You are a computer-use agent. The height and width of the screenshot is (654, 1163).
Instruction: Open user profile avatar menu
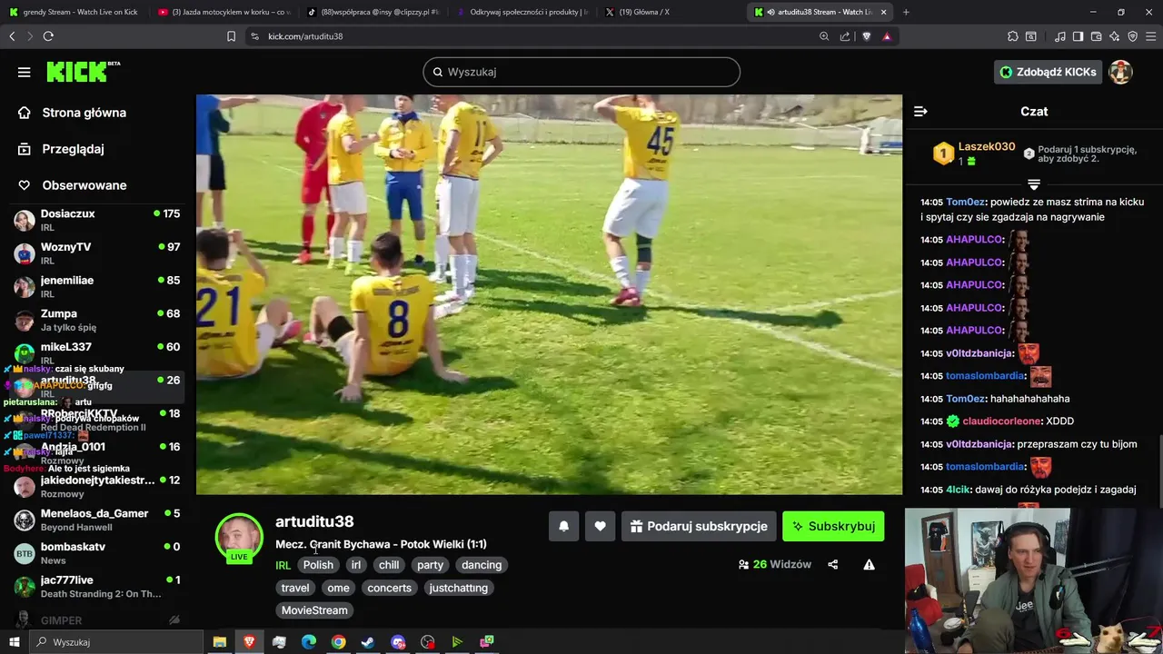[x=1121, y=72]
